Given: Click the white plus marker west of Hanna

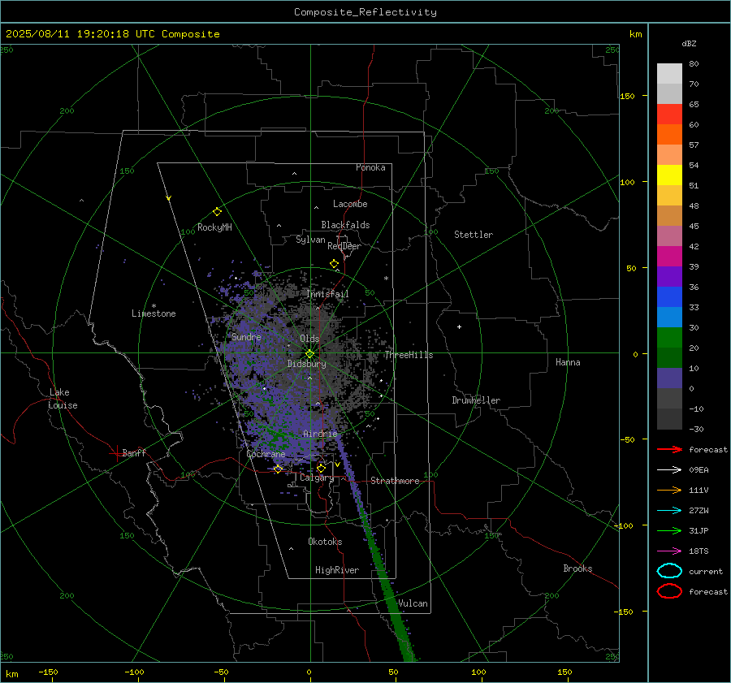Looking at the screenshot, I should (x=459, y=326).
